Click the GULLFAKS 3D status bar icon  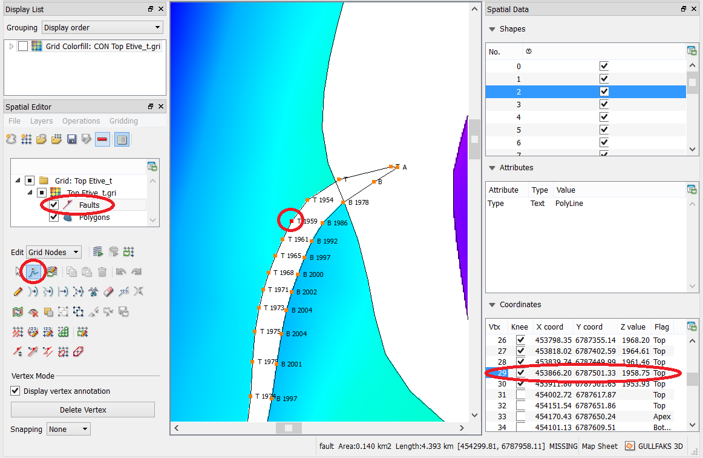(630, 446)
